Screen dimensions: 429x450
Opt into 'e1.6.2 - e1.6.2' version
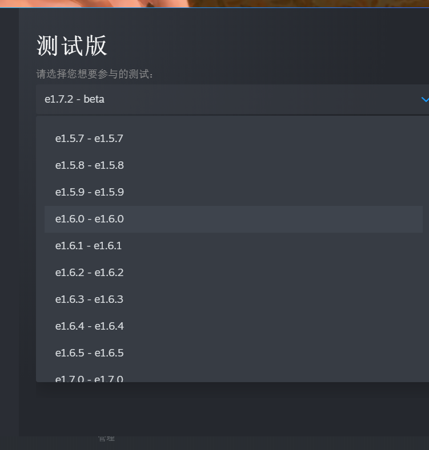[x=234, y=273]
